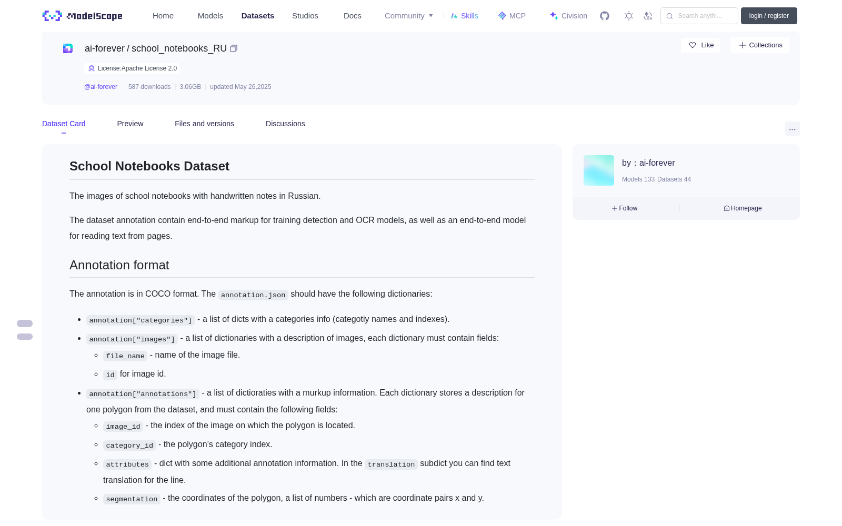The image size is (842, 526).
Task: Add dataset to Collections
Action: (760, 45)
